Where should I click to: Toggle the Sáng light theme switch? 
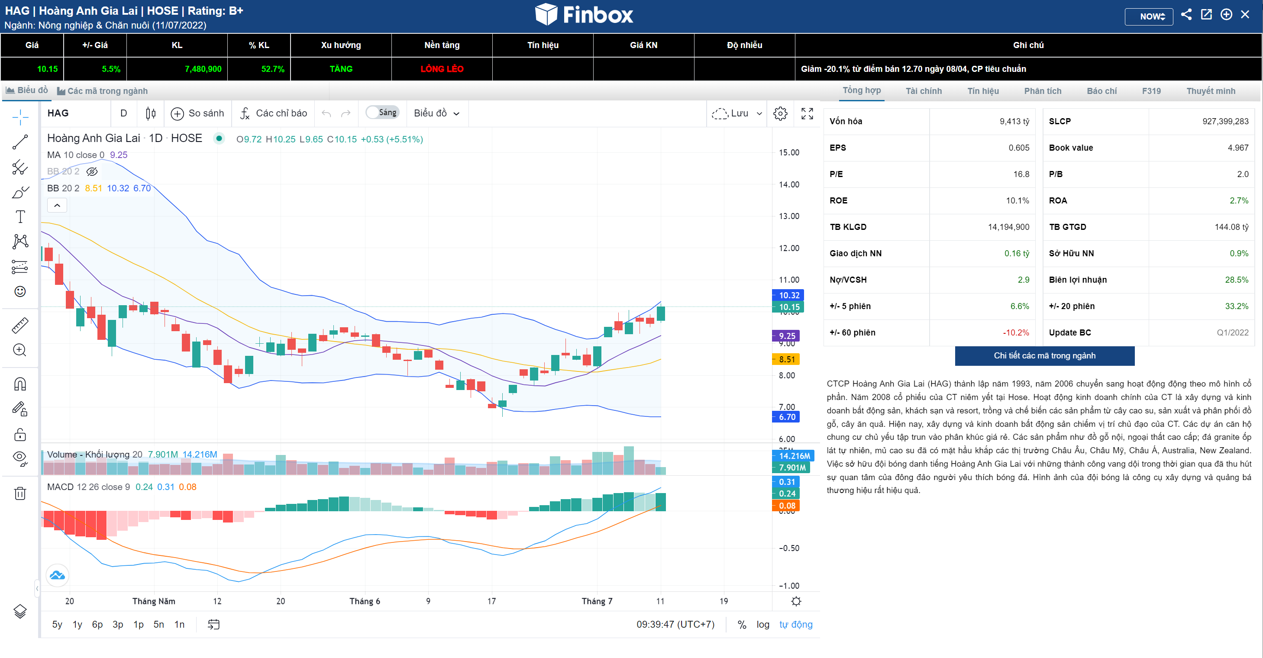[x=382, y=113]
